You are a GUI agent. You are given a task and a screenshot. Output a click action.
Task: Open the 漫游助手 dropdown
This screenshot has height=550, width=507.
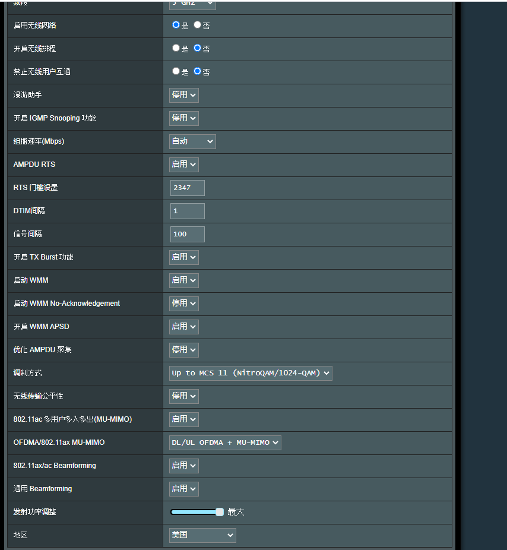(x=184, y=94)
